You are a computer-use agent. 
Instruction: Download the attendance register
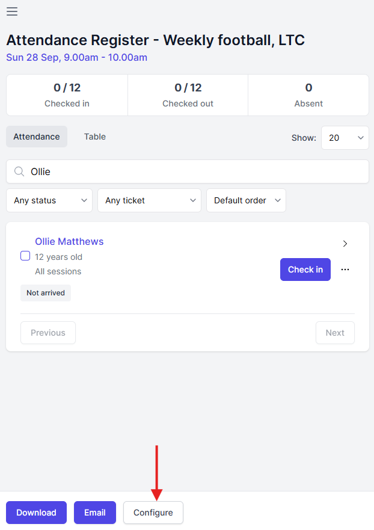(x=36, y=513)
